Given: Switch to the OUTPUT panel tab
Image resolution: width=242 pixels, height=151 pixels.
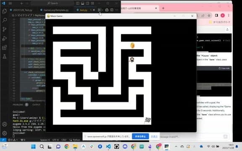Looking at the screenshot, I should pos(36,105).
